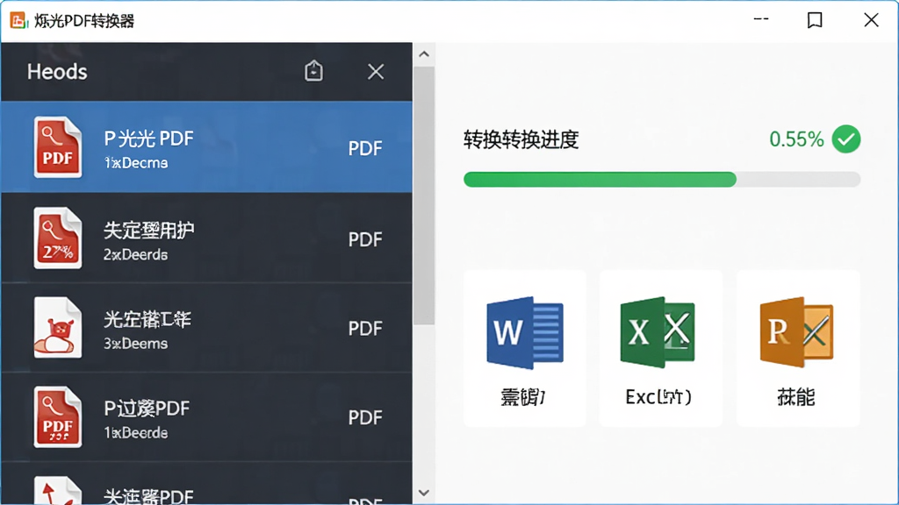Viewport: 899px width, 505px height.
Task: Click the red 2% file icon next to 2xDeerds
Action: [57, 238]
